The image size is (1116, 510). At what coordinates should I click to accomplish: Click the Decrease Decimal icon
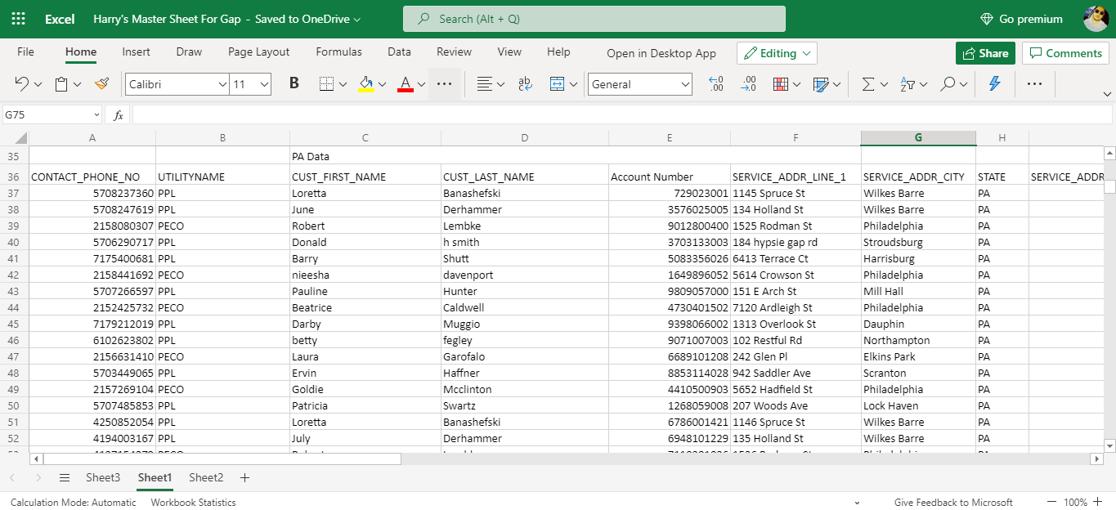(x=748, y=84)
